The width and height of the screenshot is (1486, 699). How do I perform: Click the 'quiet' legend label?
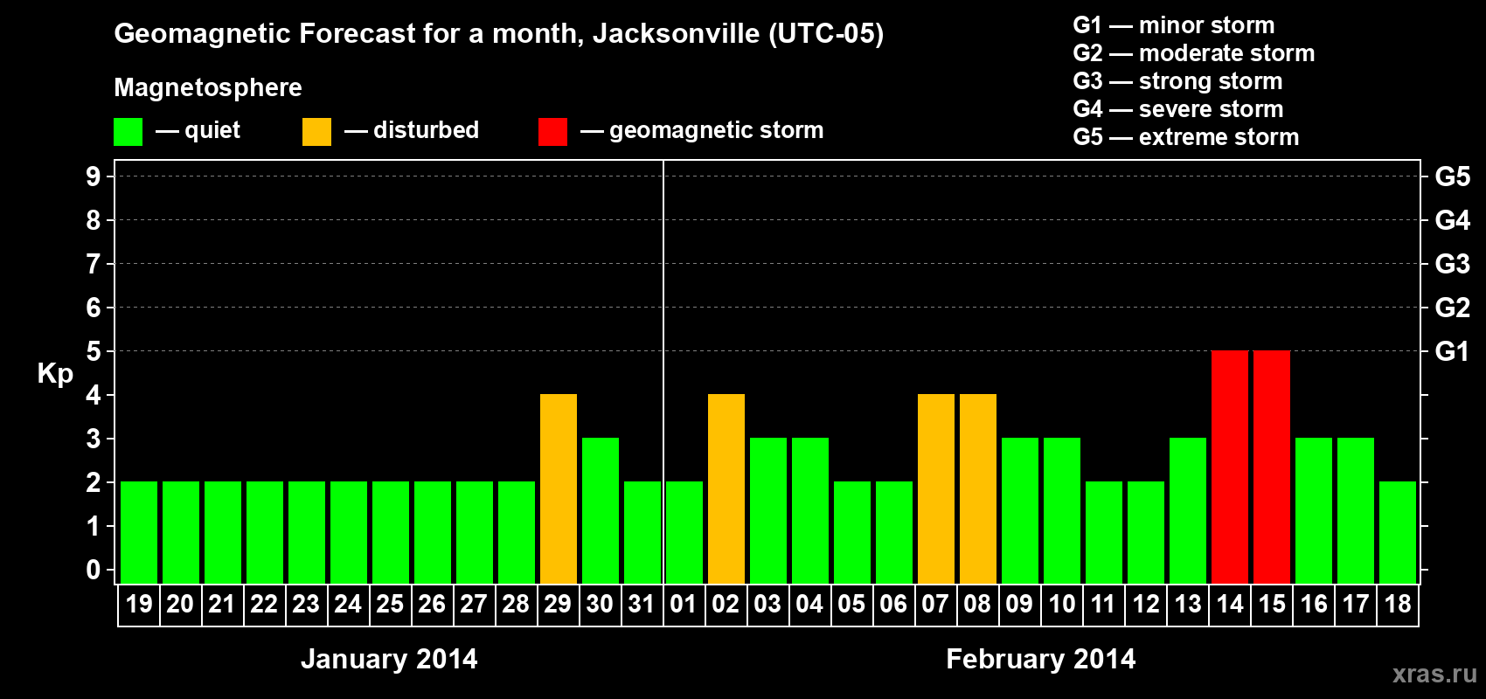[x=212, y=130]
